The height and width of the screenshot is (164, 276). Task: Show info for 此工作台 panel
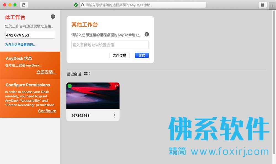pyautogui.click(x=53, y=17)
